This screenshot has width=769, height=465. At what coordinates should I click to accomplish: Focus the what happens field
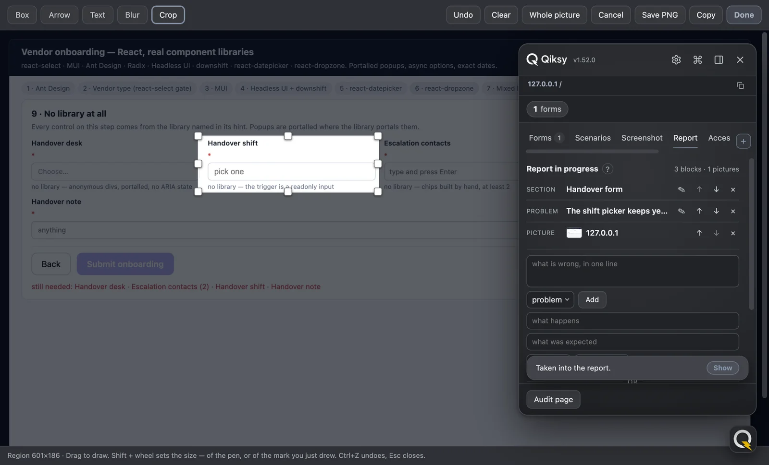pos(633,321)
